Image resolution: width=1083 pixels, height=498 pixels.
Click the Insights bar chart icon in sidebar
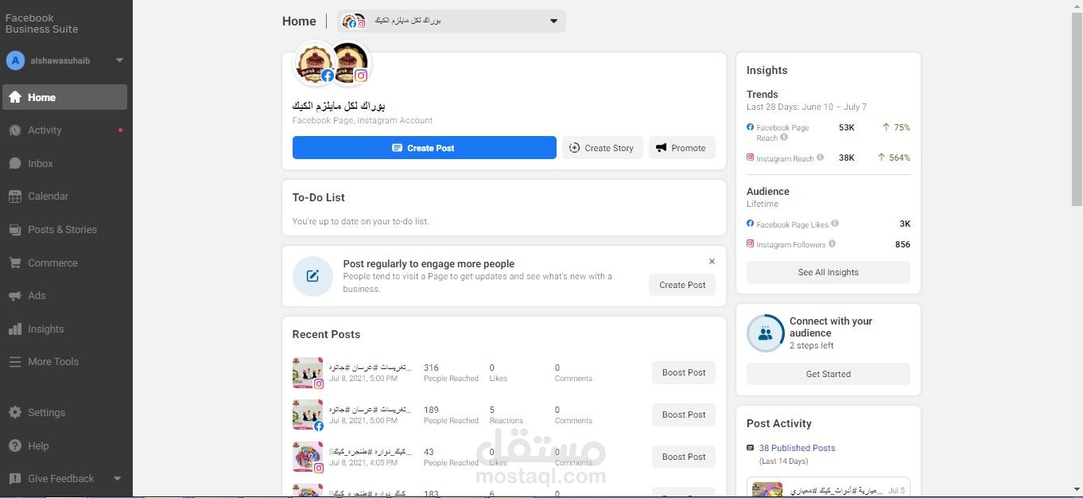tap(14, 329)
